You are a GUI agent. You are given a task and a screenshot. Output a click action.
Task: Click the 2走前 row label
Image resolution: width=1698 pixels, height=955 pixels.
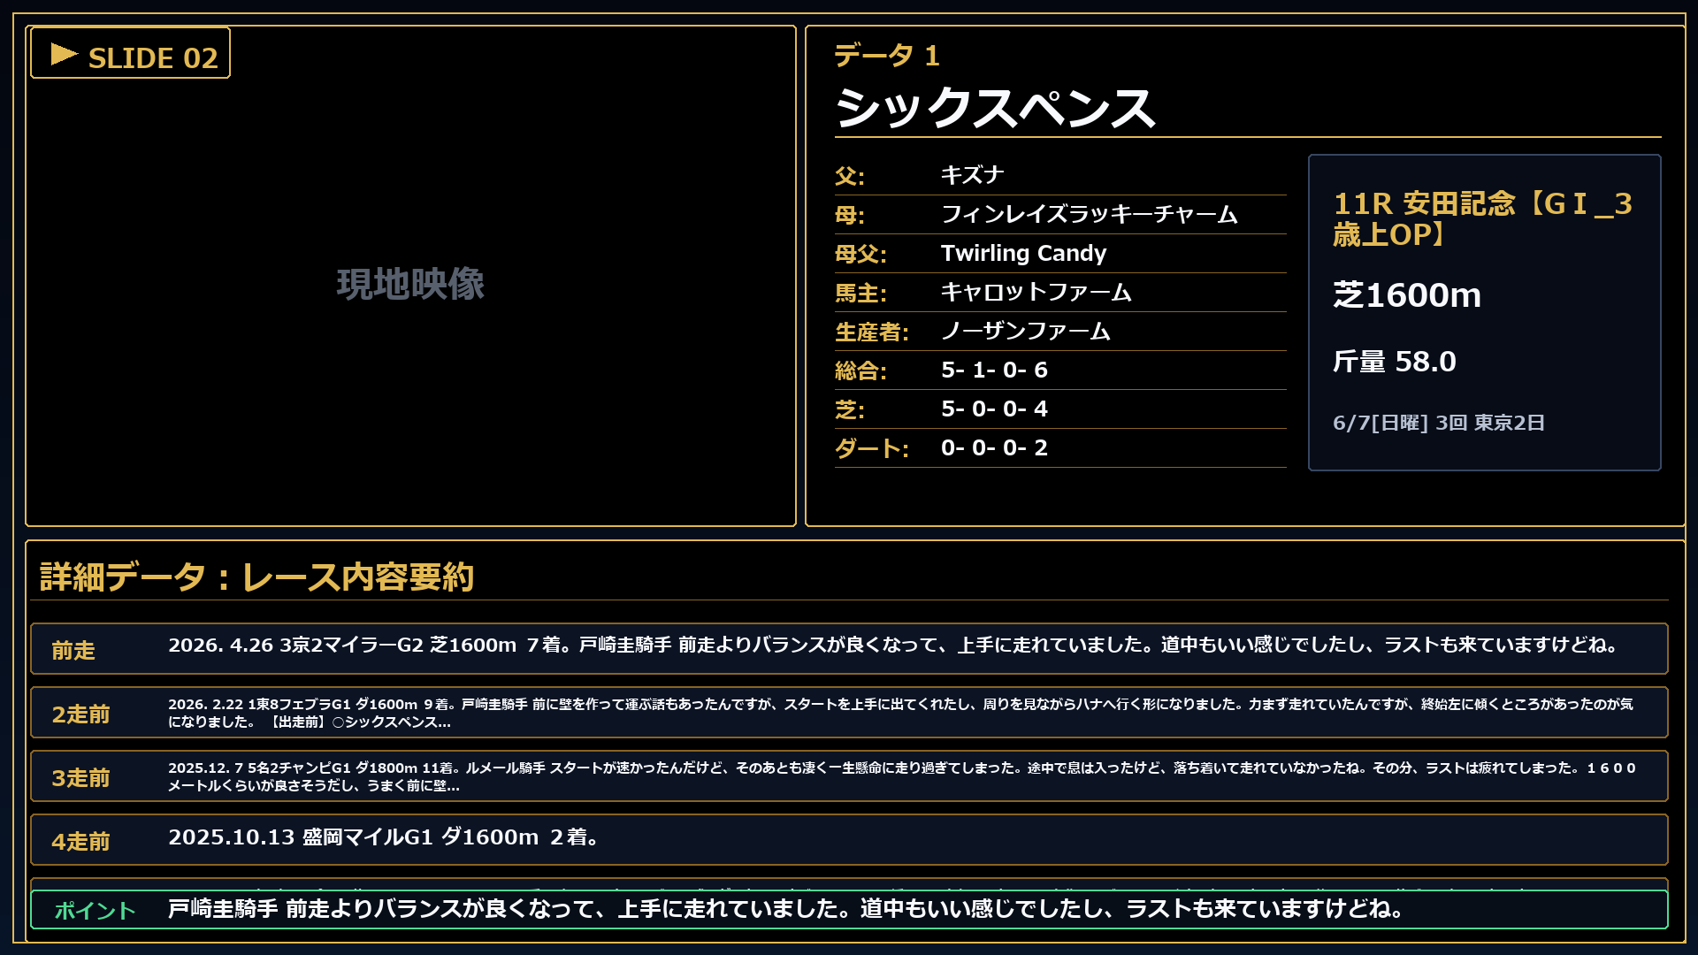click(80, 714)
